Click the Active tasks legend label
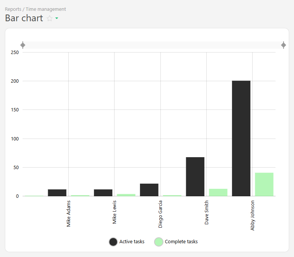Viewport: 294px width, 257px height. pos(132,242)
